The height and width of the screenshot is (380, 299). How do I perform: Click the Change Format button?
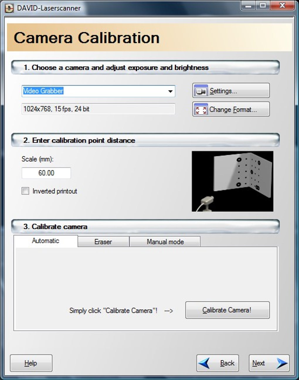(231, 109)
